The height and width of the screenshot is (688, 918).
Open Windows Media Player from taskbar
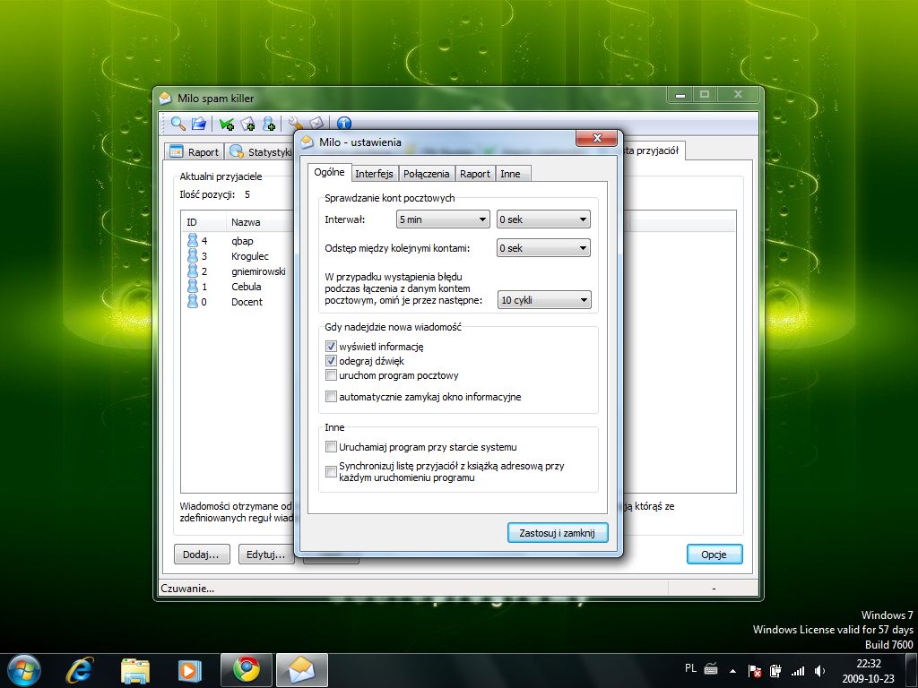pyautogui.click(x=190, y=670)
